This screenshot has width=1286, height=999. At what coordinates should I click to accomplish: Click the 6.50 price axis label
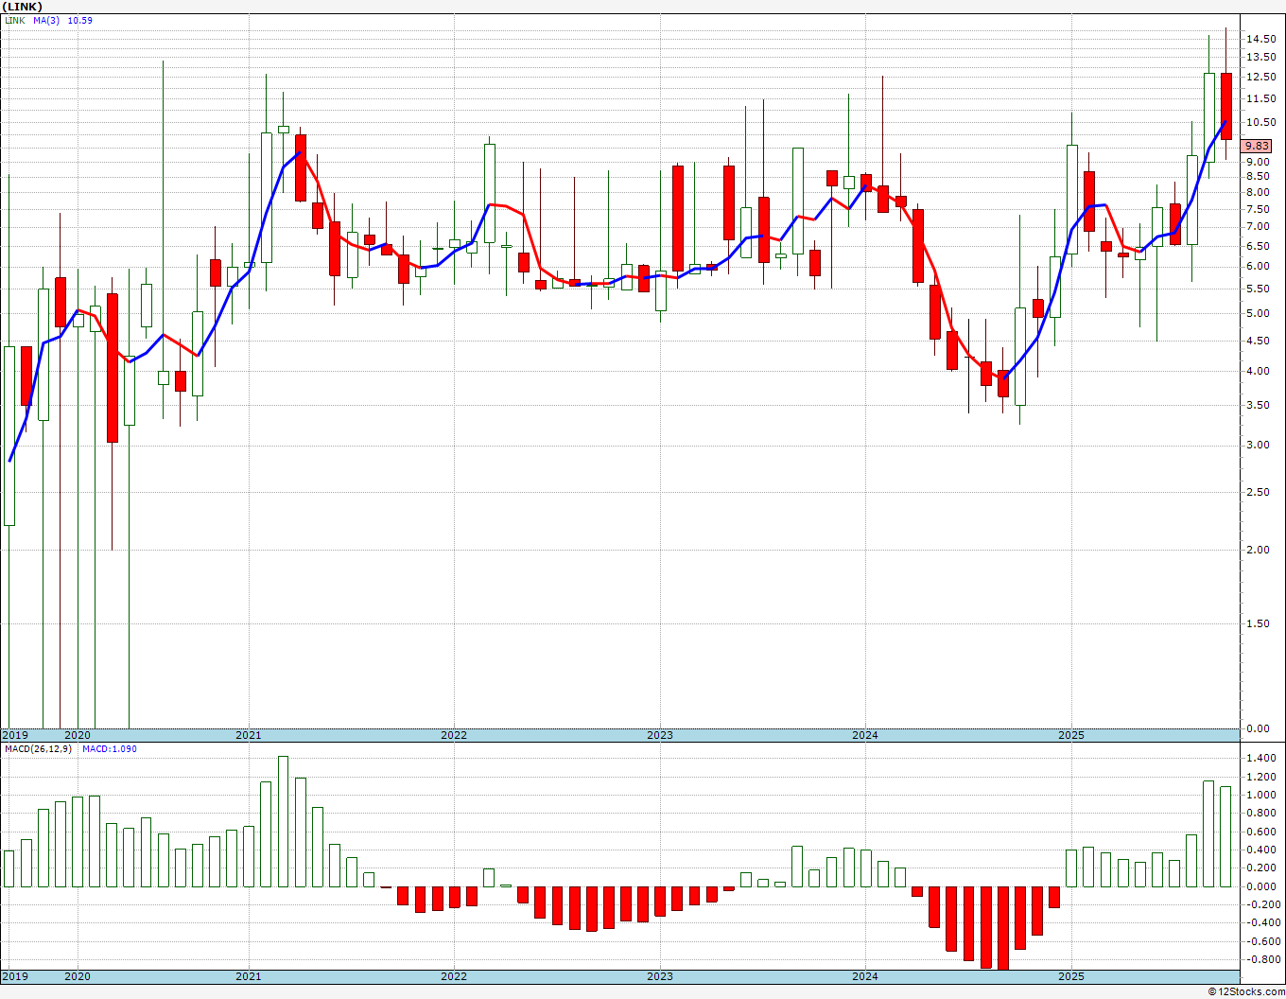pos(1258,245)
